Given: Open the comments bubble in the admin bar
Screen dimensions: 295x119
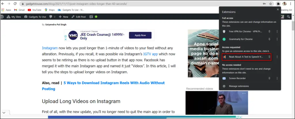Looking at the screenshot, I should tap(52, 17).
